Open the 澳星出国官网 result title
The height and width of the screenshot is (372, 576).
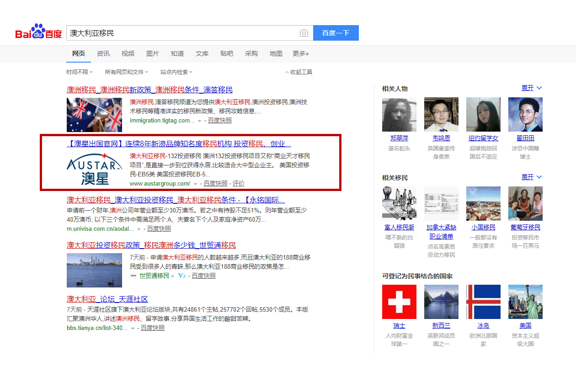[x=179, y=143]
